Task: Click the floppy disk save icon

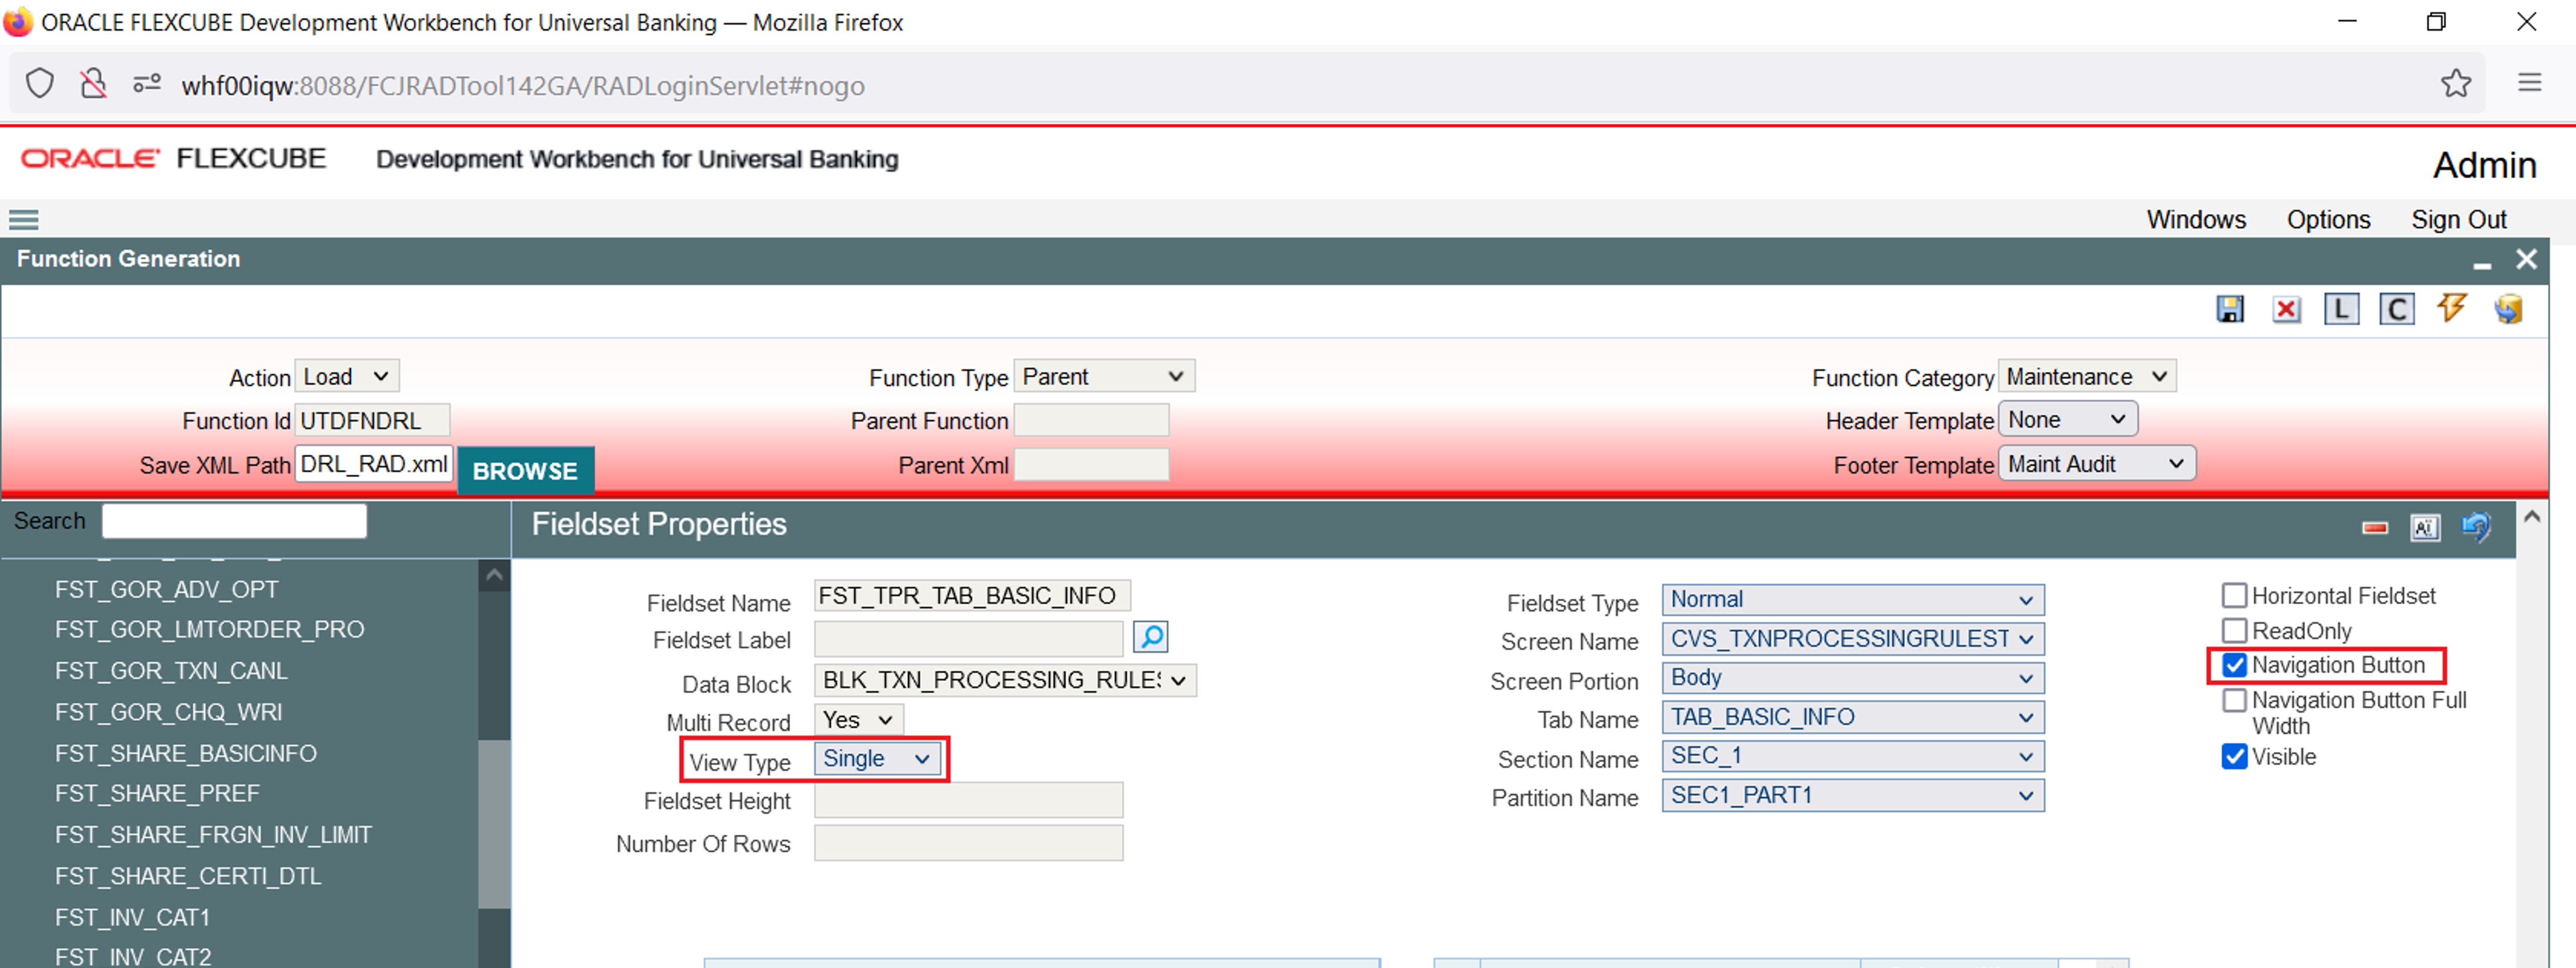Action: coord(2229,309)
